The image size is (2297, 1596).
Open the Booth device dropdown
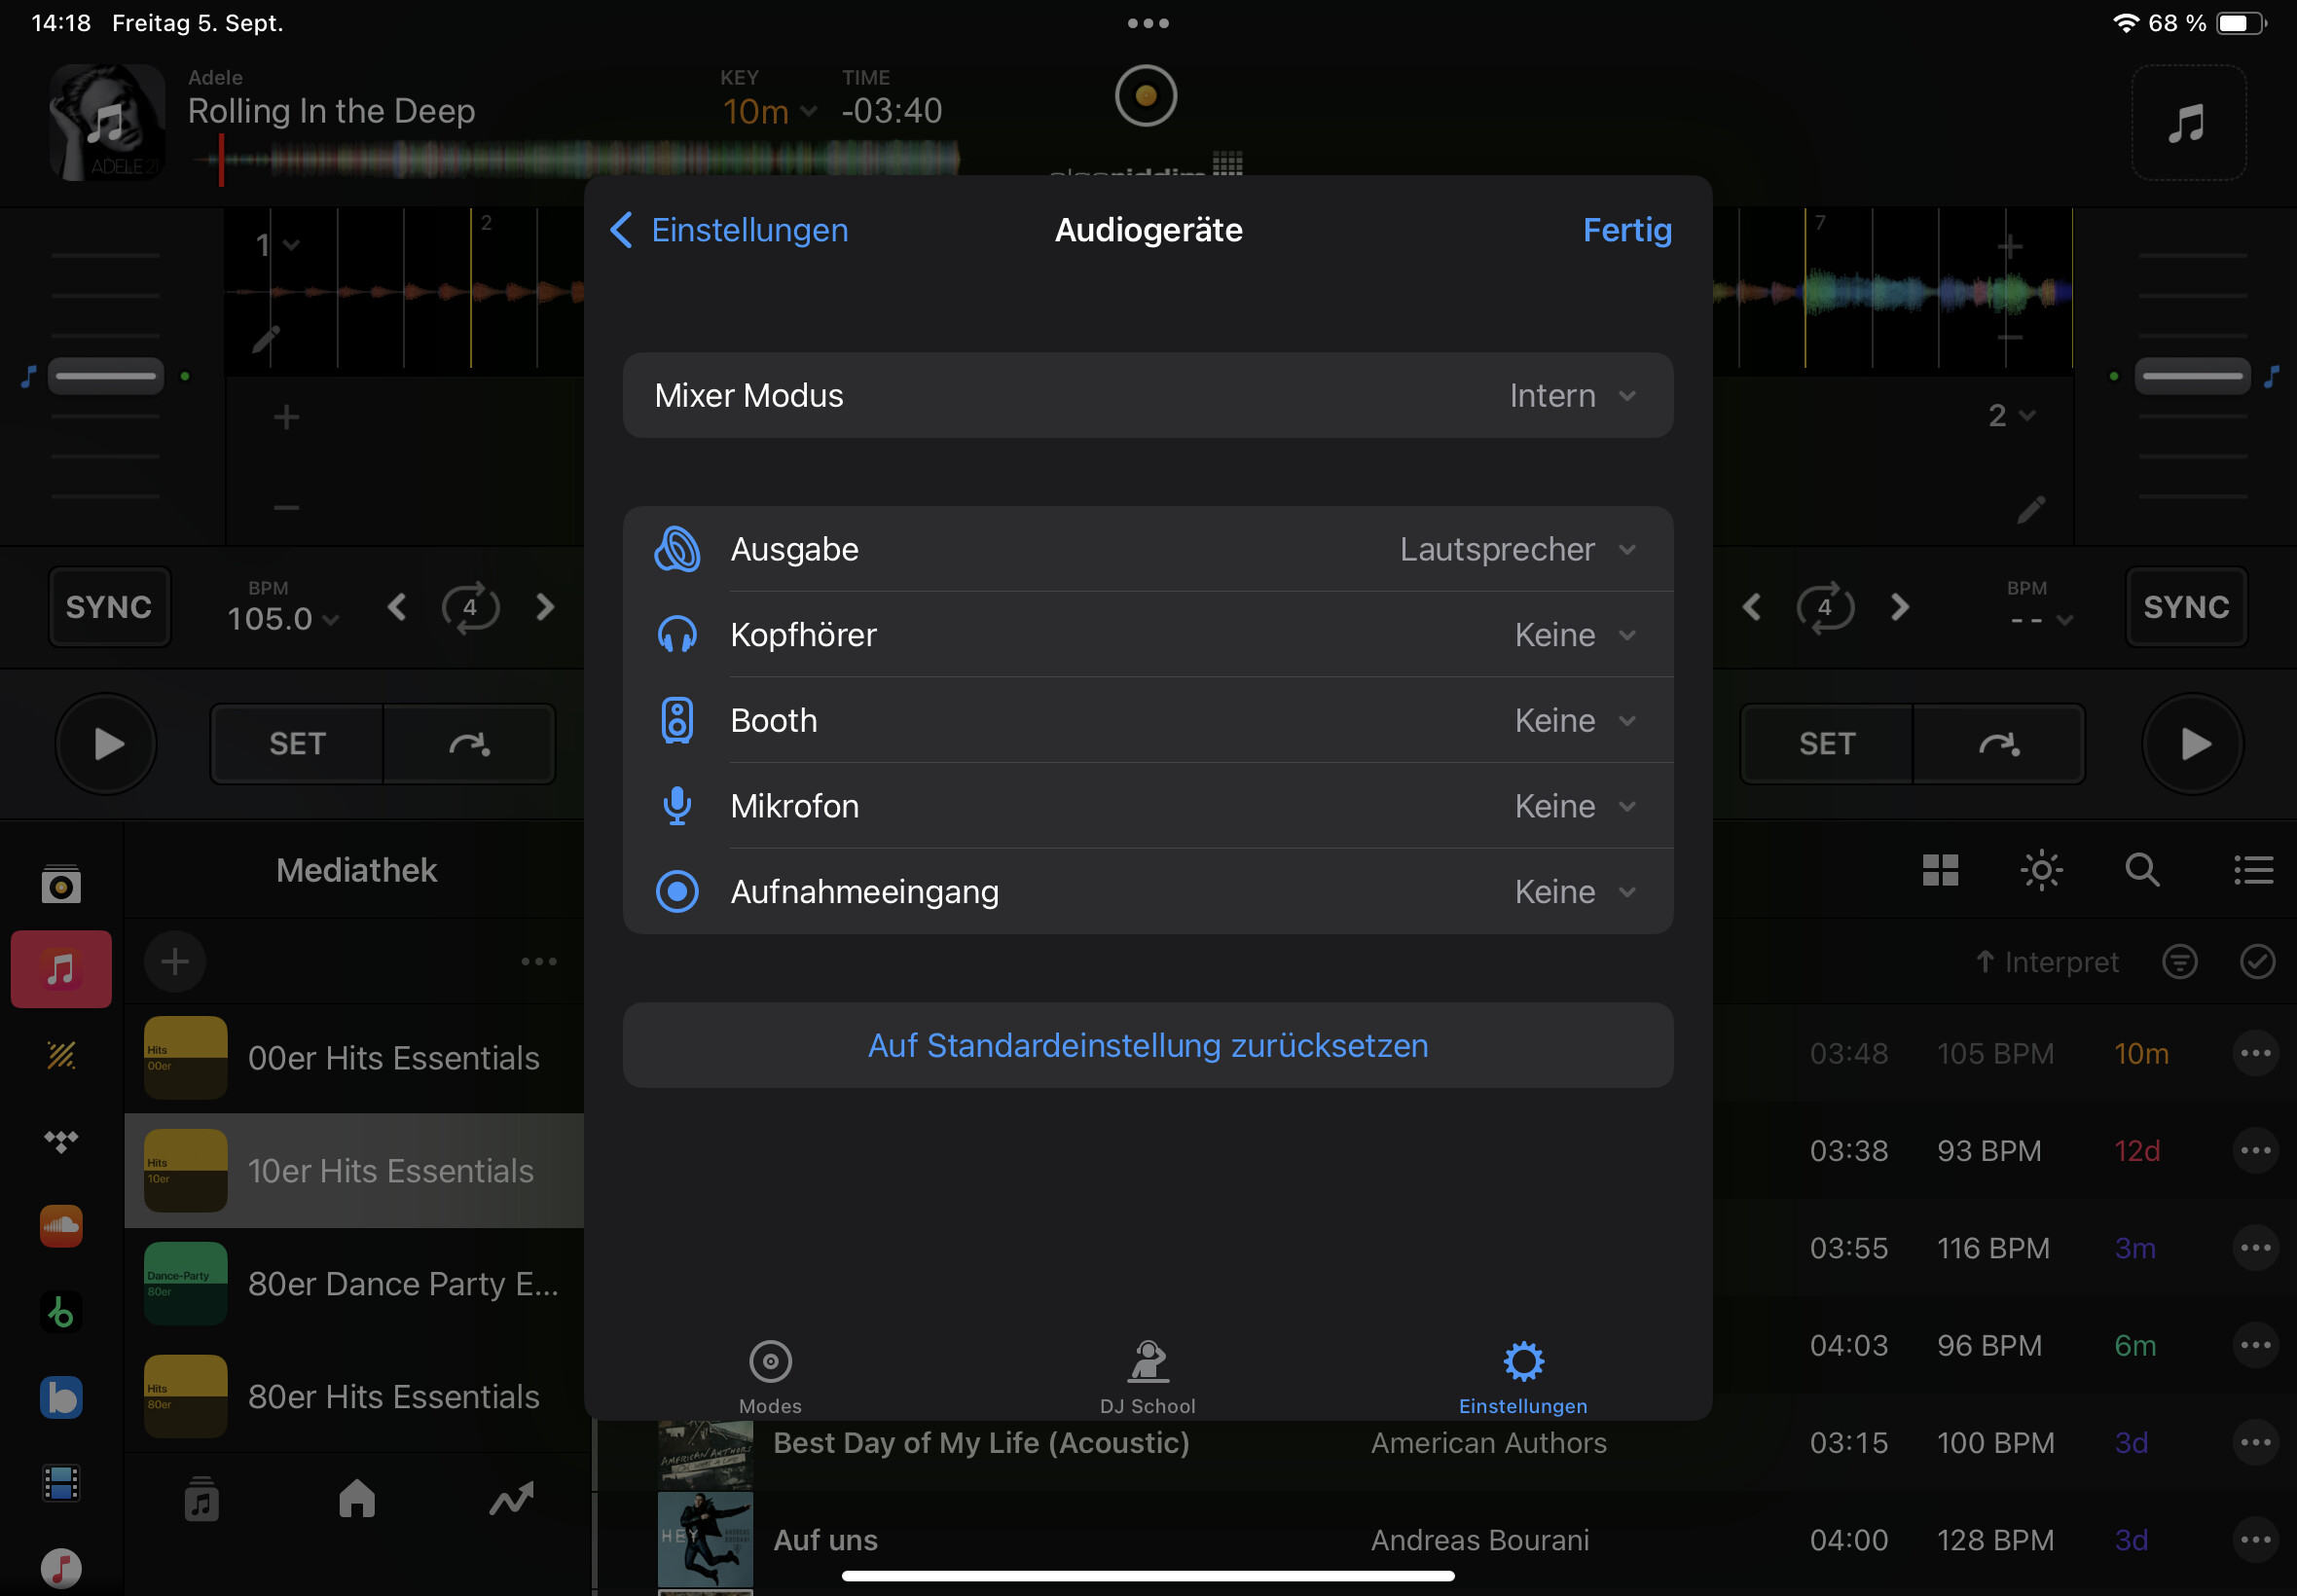pos(1147,720)
